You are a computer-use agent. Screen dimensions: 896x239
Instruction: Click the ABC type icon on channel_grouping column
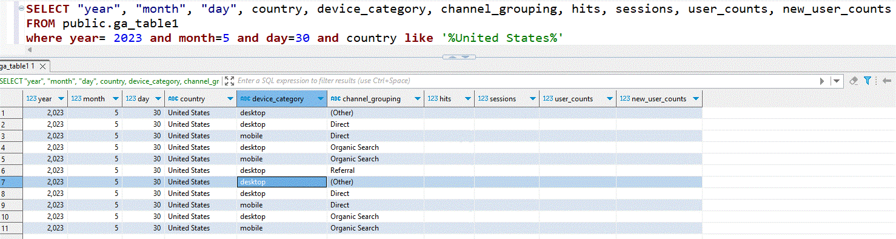coord(336,99)
